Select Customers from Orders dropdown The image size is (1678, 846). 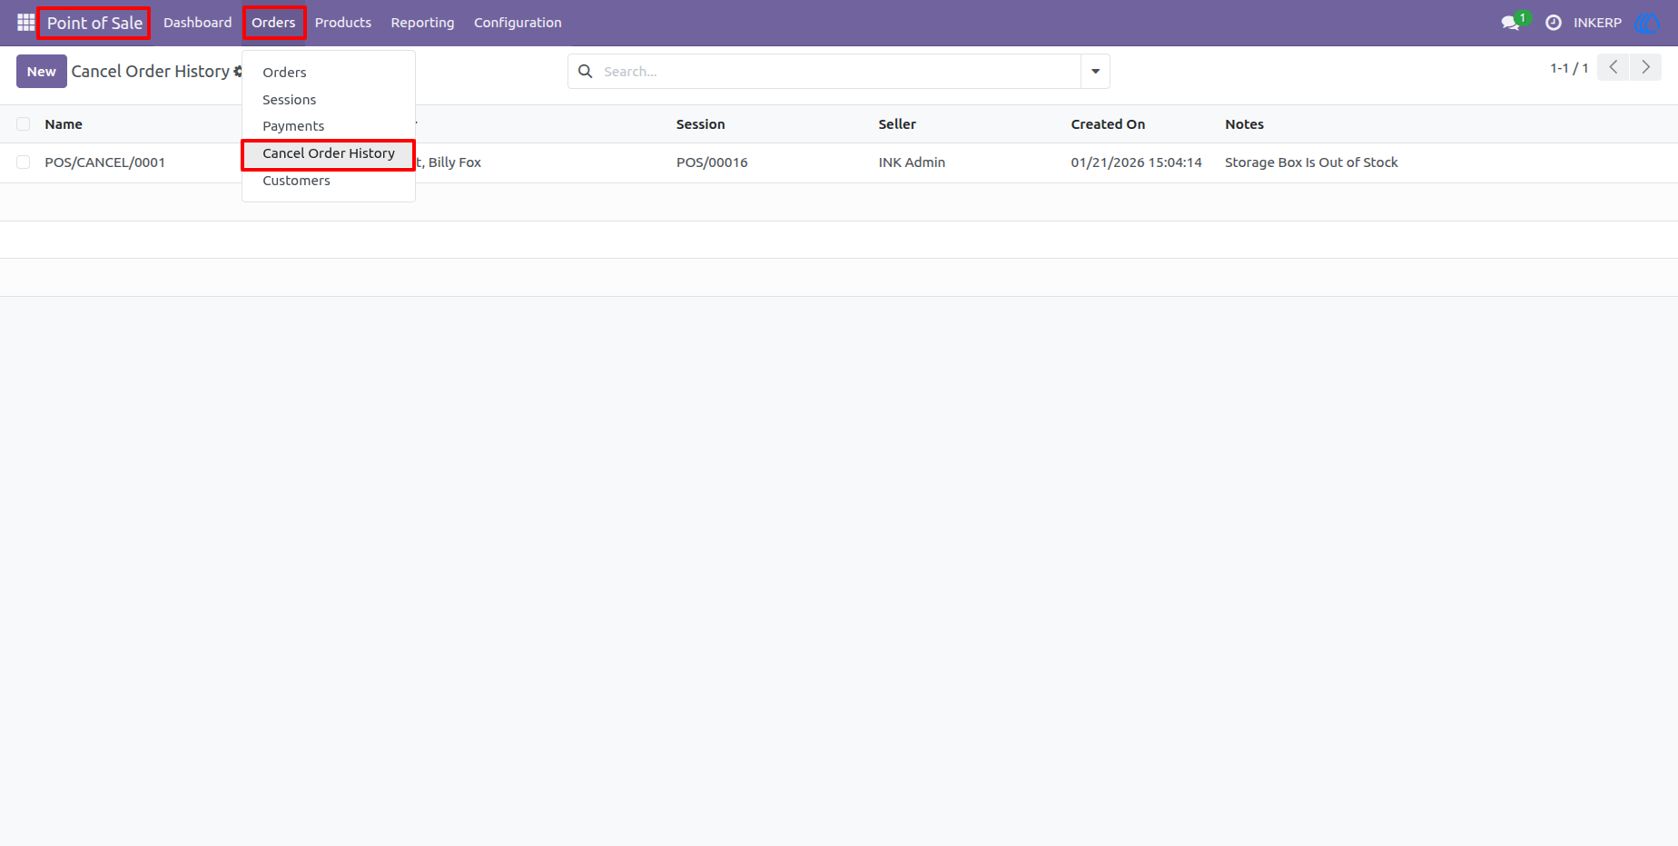(296, 181)
